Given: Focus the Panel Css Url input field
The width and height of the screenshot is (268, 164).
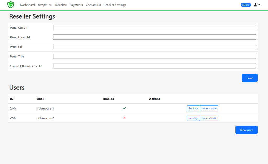Looking at the screenshot, I should click(x=154, y=28).
